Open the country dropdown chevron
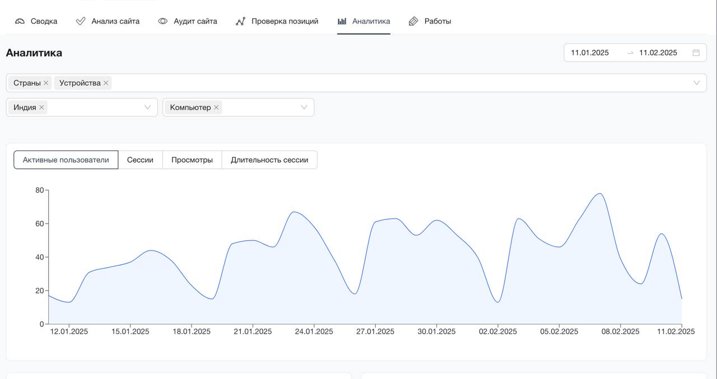 click(148, 107)
